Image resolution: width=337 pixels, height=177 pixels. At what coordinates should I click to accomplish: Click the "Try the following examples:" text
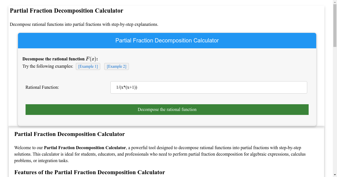48,67
